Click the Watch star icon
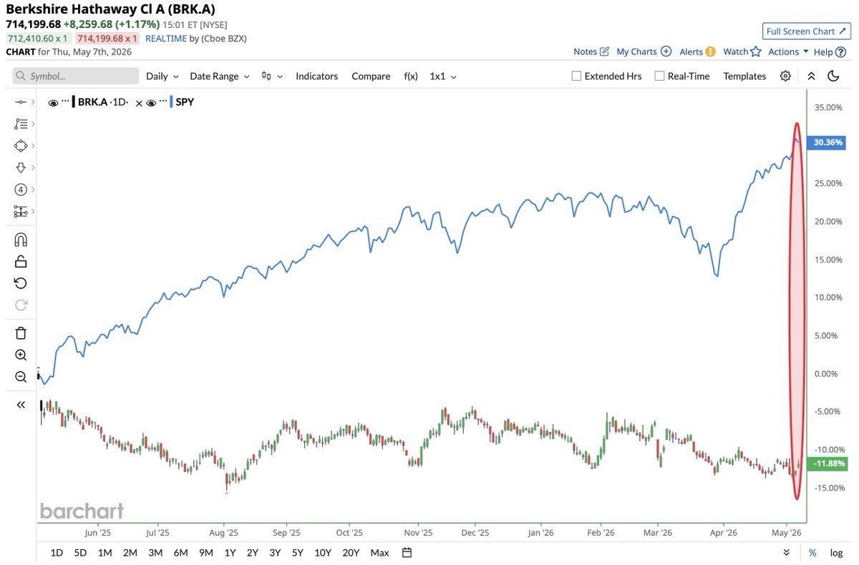Viewport: 859px width, 565px height. (756, 51)
